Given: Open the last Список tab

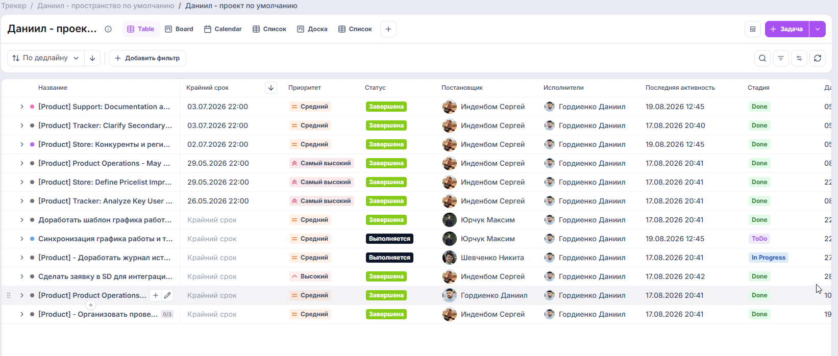Looking at the screenshot, I should tap(355, 29).
